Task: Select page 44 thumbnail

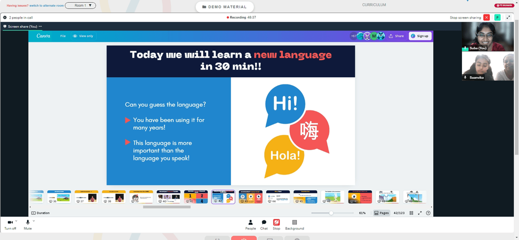Action: click(278, 196)
